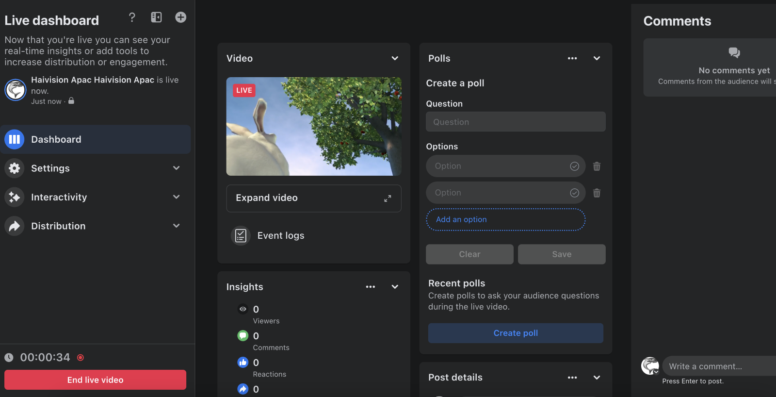Open the Insights three-dot options menu
The height and width of the screenshot is (397, 776).
point(371,287)
